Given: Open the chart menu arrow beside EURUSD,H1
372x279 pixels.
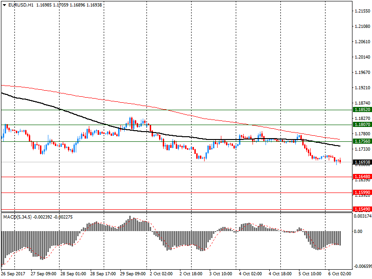Looking at the screenshot, I should pos(4,5).
